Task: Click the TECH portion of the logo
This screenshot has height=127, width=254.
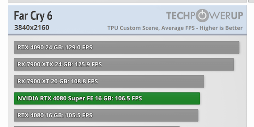Action: click(x=180, y=15)
